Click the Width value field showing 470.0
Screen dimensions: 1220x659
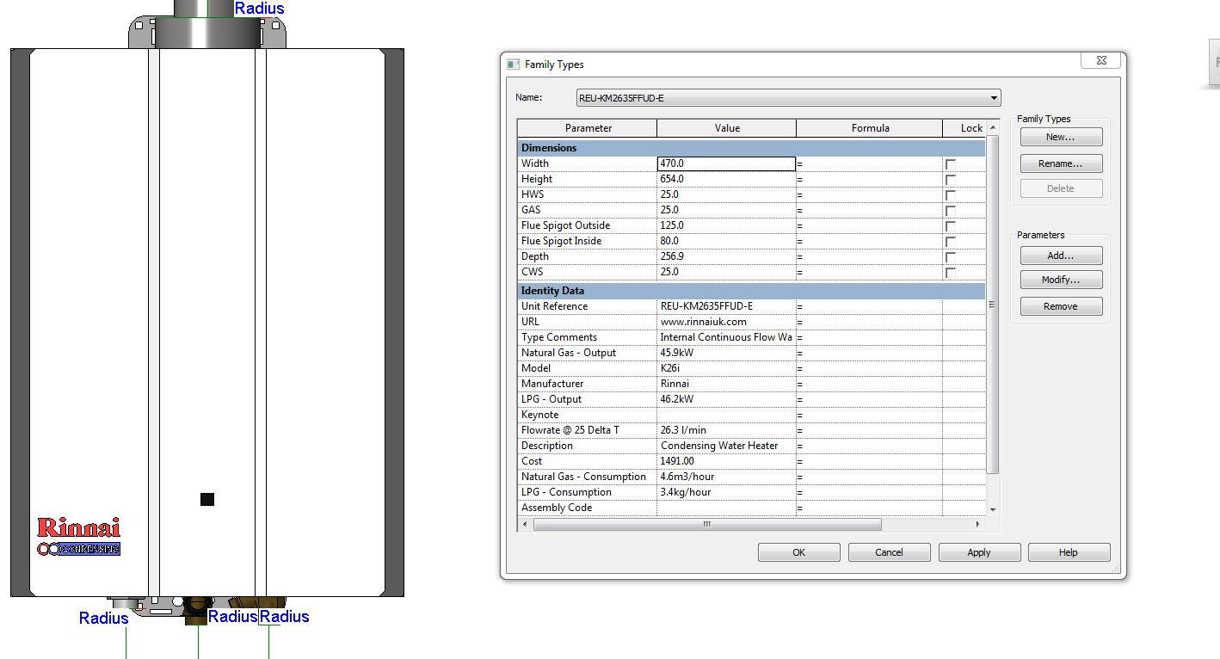(726, 163)
